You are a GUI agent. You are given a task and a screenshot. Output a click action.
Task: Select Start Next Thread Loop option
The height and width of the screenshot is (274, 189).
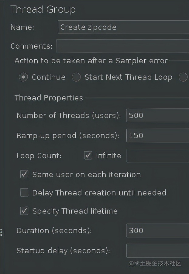click(x=76, y=77)
